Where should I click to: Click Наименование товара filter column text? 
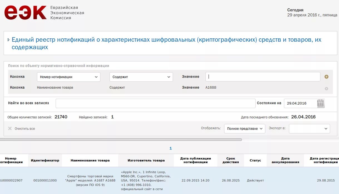(55, 88)
